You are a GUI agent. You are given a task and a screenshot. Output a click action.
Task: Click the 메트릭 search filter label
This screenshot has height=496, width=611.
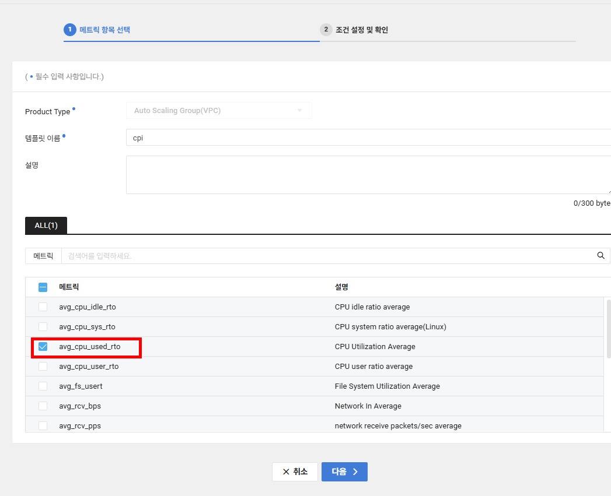43,256
